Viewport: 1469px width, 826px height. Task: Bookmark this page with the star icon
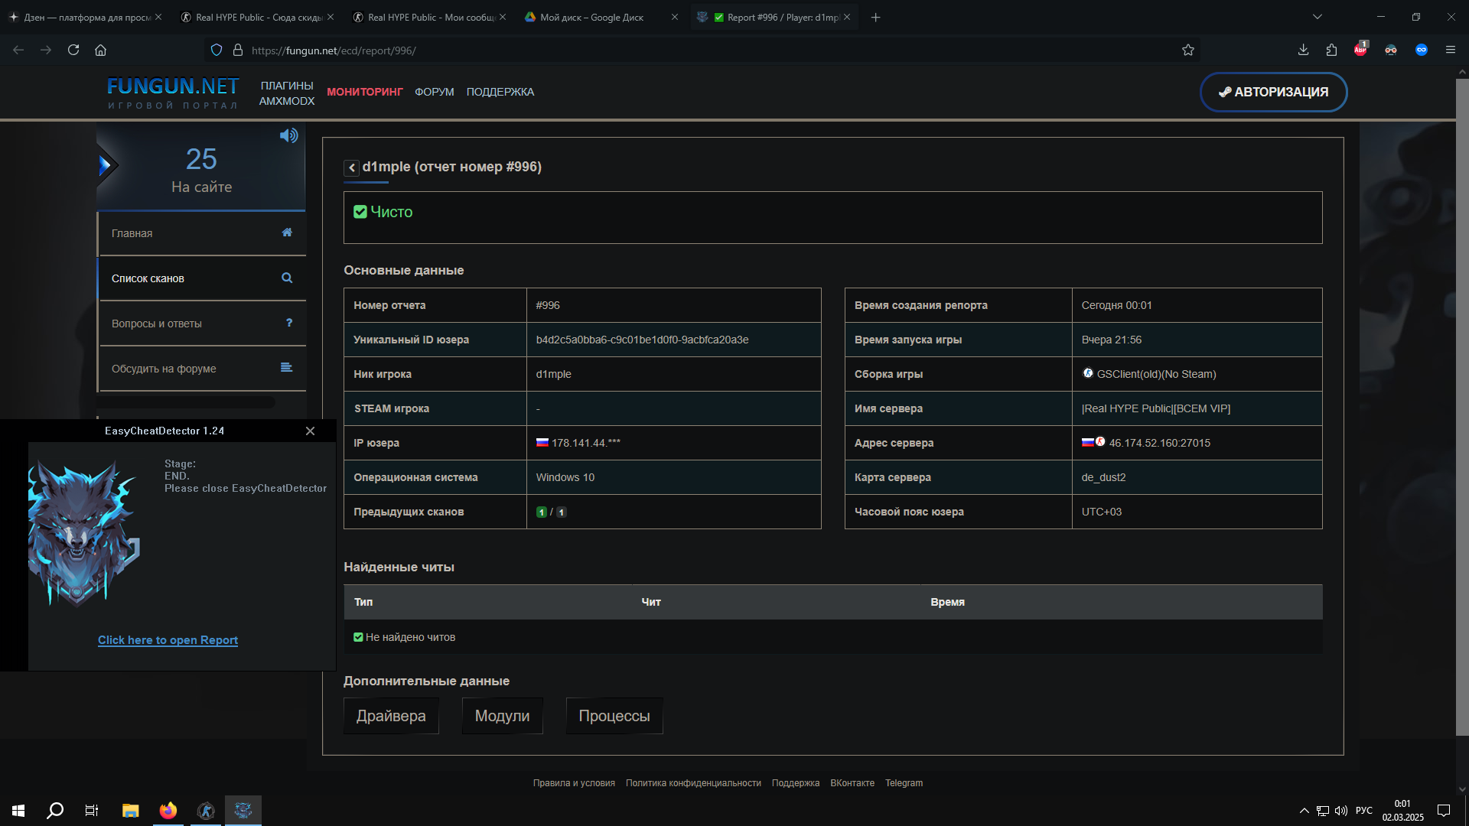(1187, 50)
